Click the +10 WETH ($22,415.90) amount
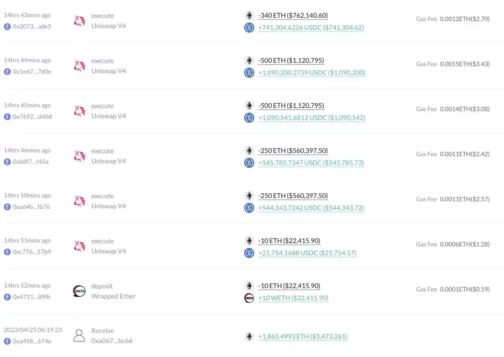This screenshot has height=357, width=504. click(x=293, y=298)
